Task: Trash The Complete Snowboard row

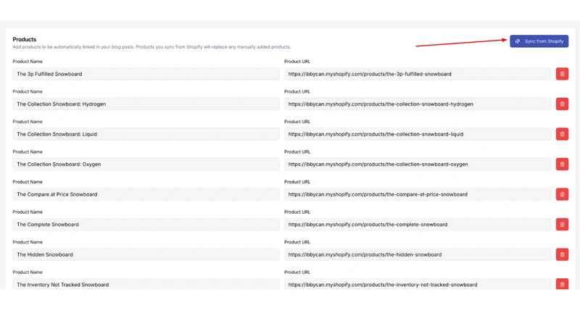Action: click(x=562, y=225)
